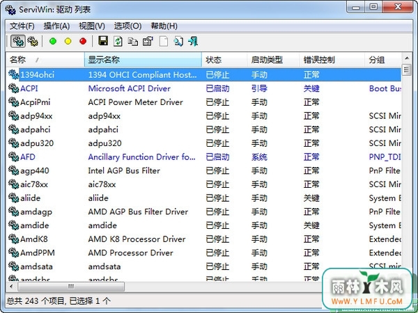Sort by 分组 column header
Screen dimensions: 418x313
(x=383, y=60)
